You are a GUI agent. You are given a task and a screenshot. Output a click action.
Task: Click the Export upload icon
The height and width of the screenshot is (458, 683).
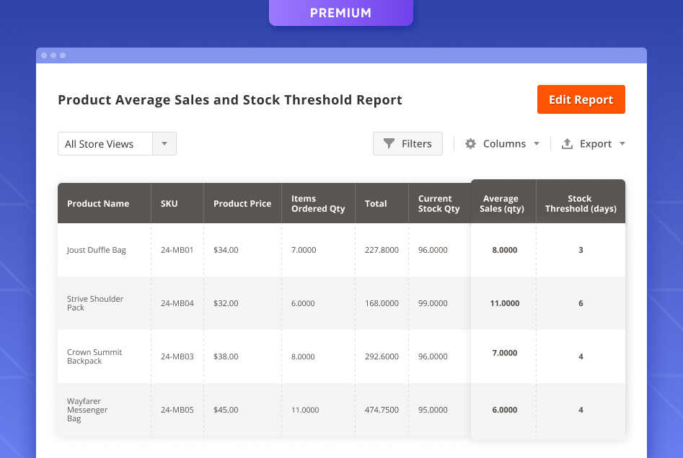point(567,144)
